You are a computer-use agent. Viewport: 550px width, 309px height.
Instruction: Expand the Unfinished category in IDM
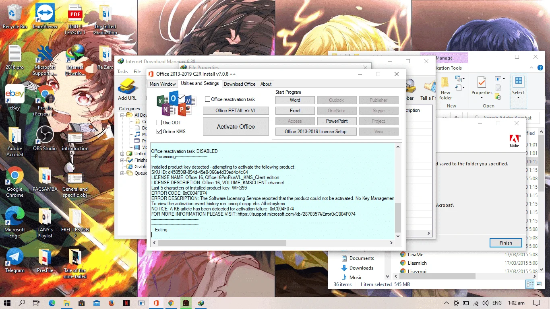tap(122, 154)
